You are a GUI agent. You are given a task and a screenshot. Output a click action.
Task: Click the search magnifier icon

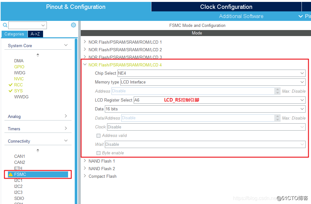click(x=5, y=25)
